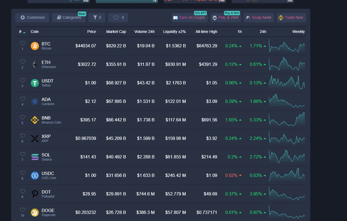Click BNB 24h change 5.33%
The height and width of the screenshot is (221, 347).
256,120
